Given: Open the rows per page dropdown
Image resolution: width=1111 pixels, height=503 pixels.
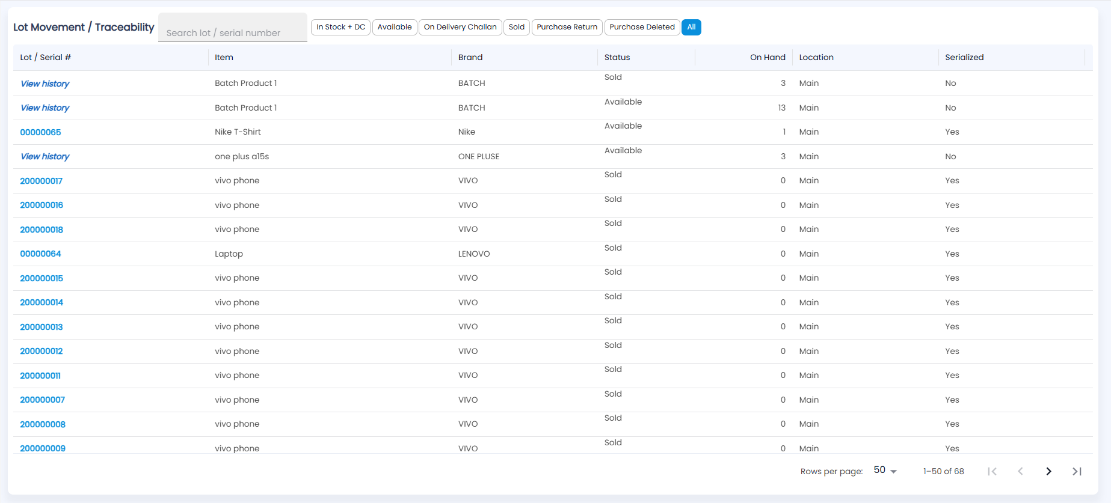Looking at the screenshot, I should coord(885,471).
